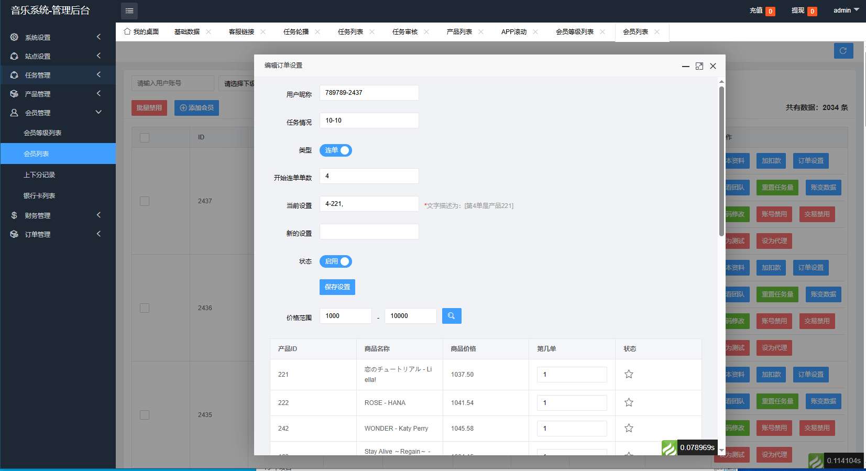Expand the 财务管理 sidebar menu
This screenshot has height=471, width=866.
coord(58,215)
